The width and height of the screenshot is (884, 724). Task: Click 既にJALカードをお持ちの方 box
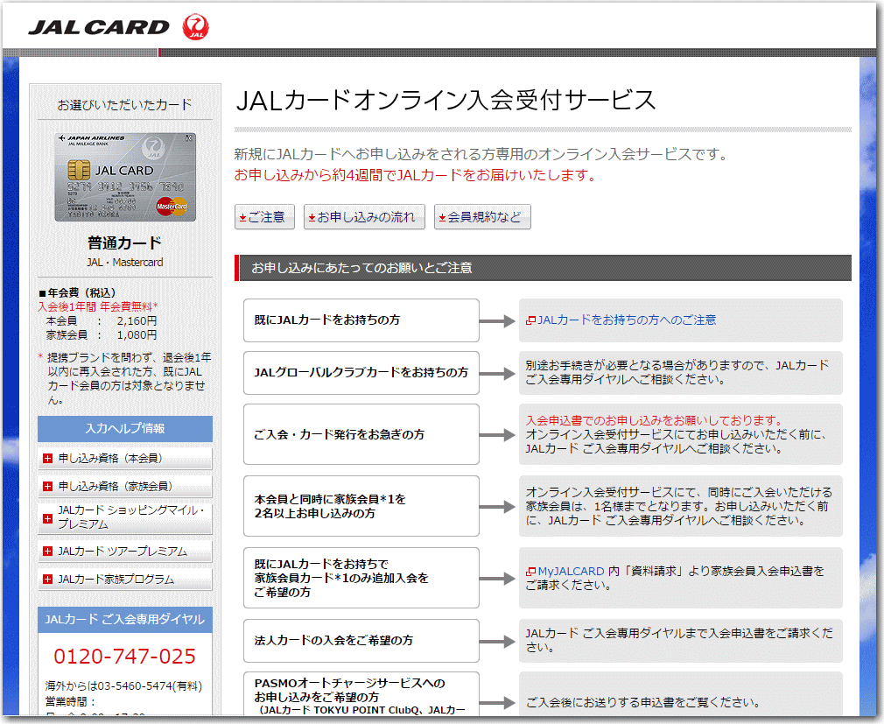coord(361,320)
